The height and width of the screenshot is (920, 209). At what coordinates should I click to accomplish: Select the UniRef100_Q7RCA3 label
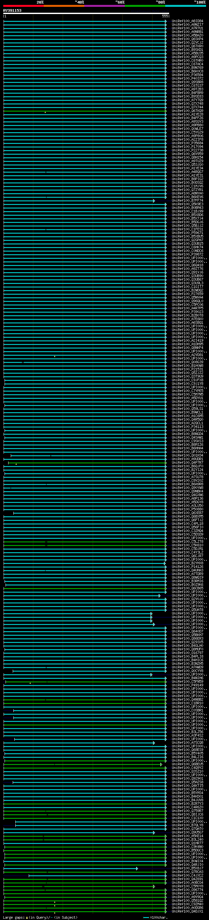(x=187, y=872)
